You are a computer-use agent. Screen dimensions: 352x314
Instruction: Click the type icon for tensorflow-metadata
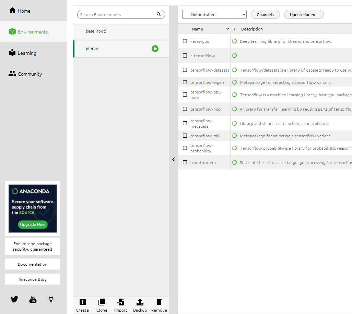point(234,123)
